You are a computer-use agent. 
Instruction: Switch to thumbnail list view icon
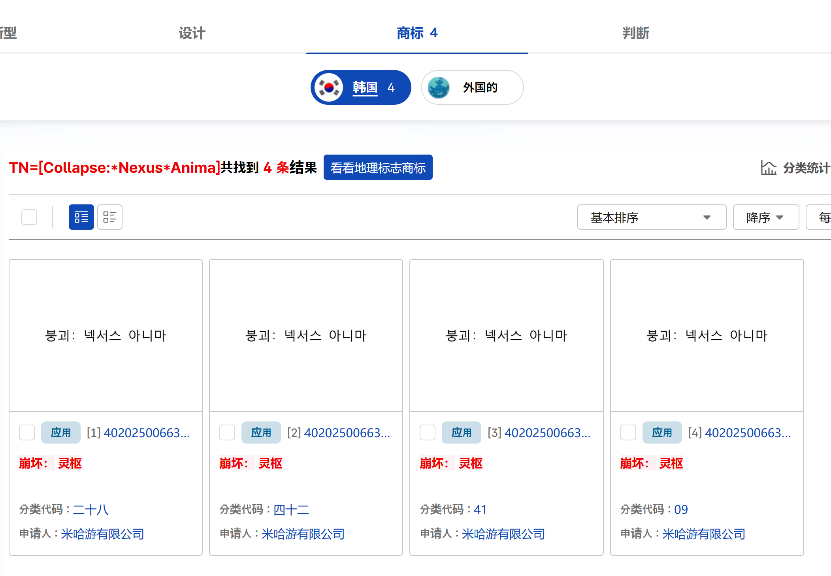coord(81,217)
